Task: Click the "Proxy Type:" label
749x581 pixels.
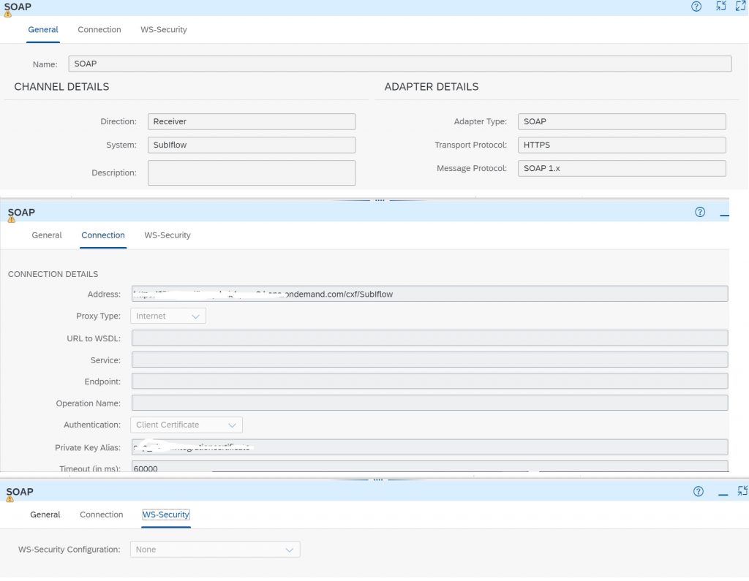Action: click(99, 316)
